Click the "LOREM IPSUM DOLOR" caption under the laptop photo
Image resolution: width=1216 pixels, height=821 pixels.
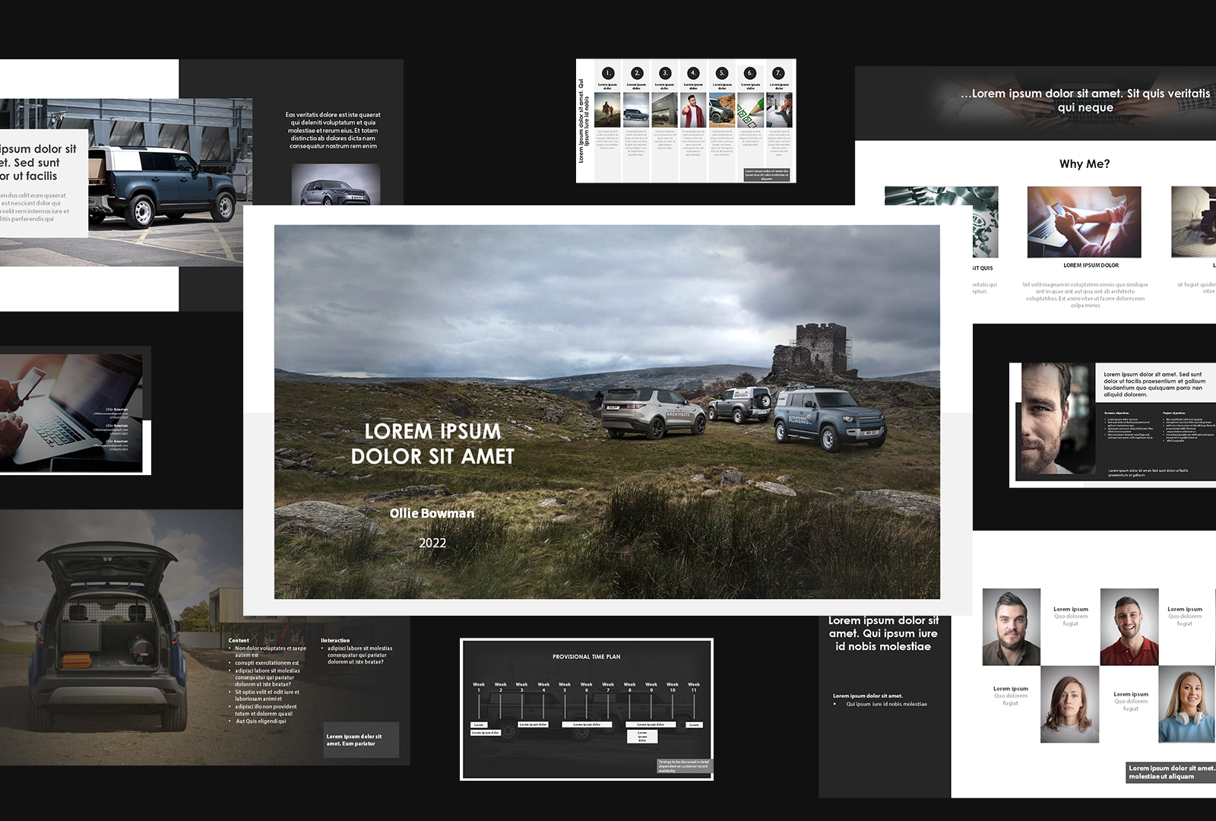pyautogui.click(x=1090, y=266)
